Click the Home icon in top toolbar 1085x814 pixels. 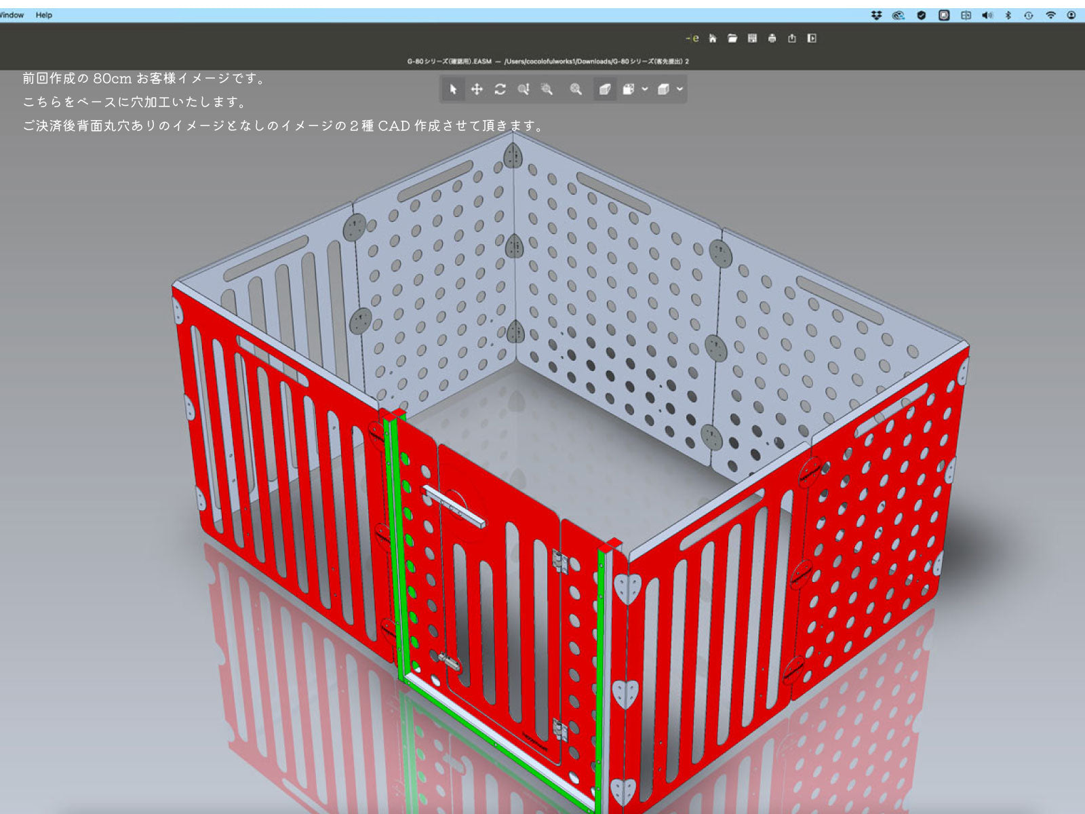[713, 39]
